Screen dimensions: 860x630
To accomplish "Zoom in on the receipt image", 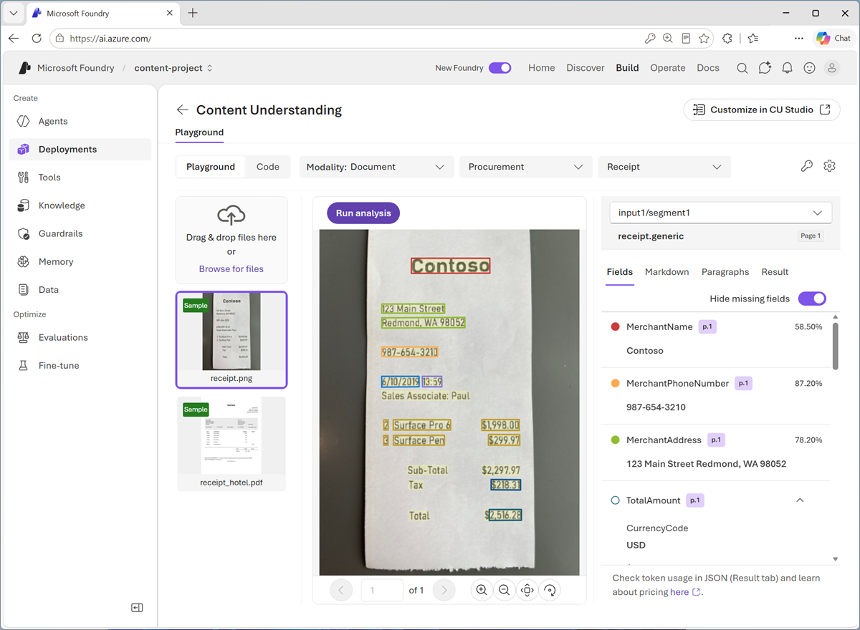I will (482, 590).
